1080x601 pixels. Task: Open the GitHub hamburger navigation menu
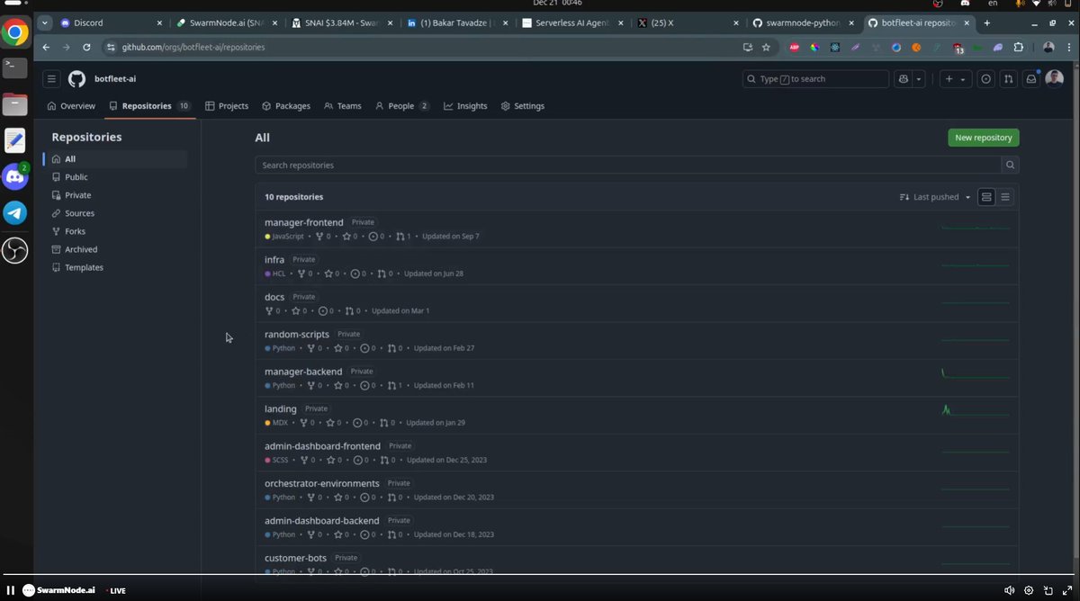point(51,79)
